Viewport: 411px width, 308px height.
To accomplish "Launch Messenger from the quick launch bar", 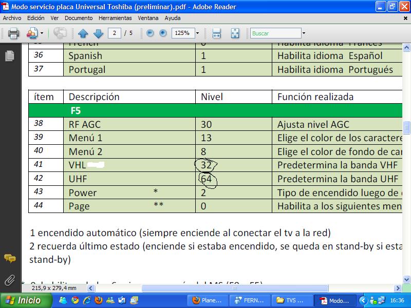I will click(x=63, y=300).
